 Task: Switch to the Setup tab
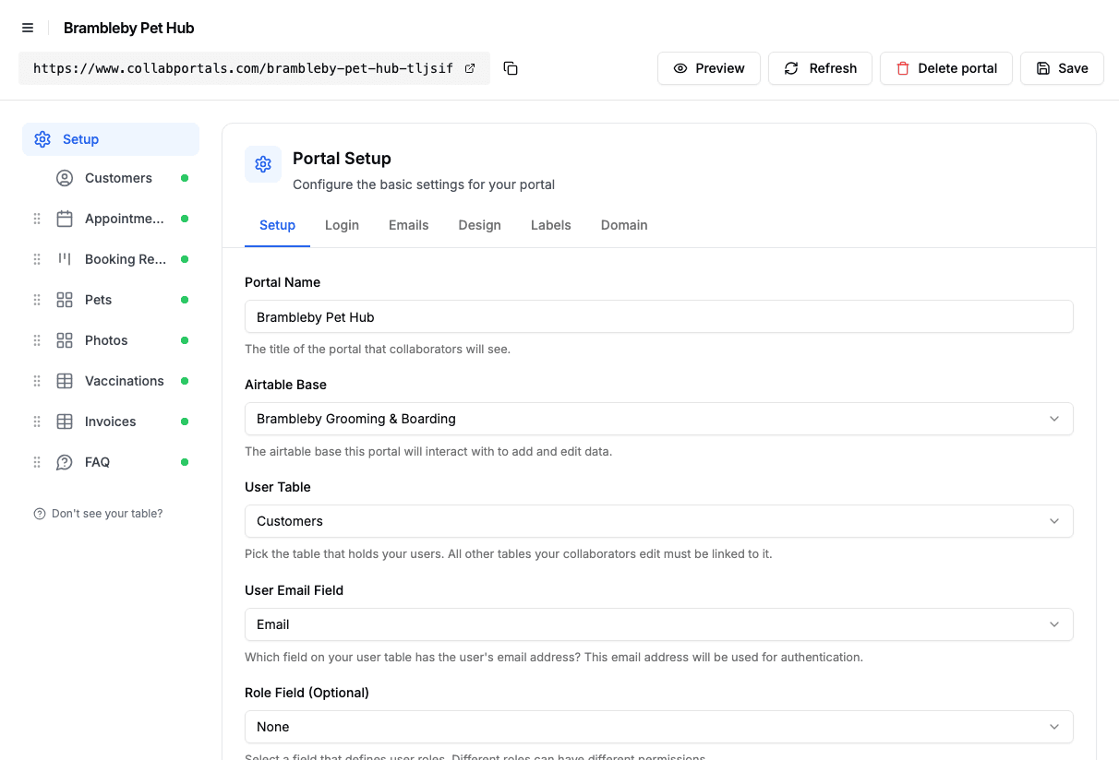[x=277, y=225]
